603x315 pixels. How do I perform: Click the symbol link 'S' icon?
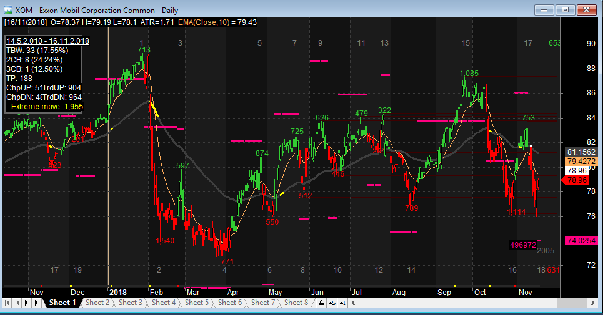(x=332, y=303)
